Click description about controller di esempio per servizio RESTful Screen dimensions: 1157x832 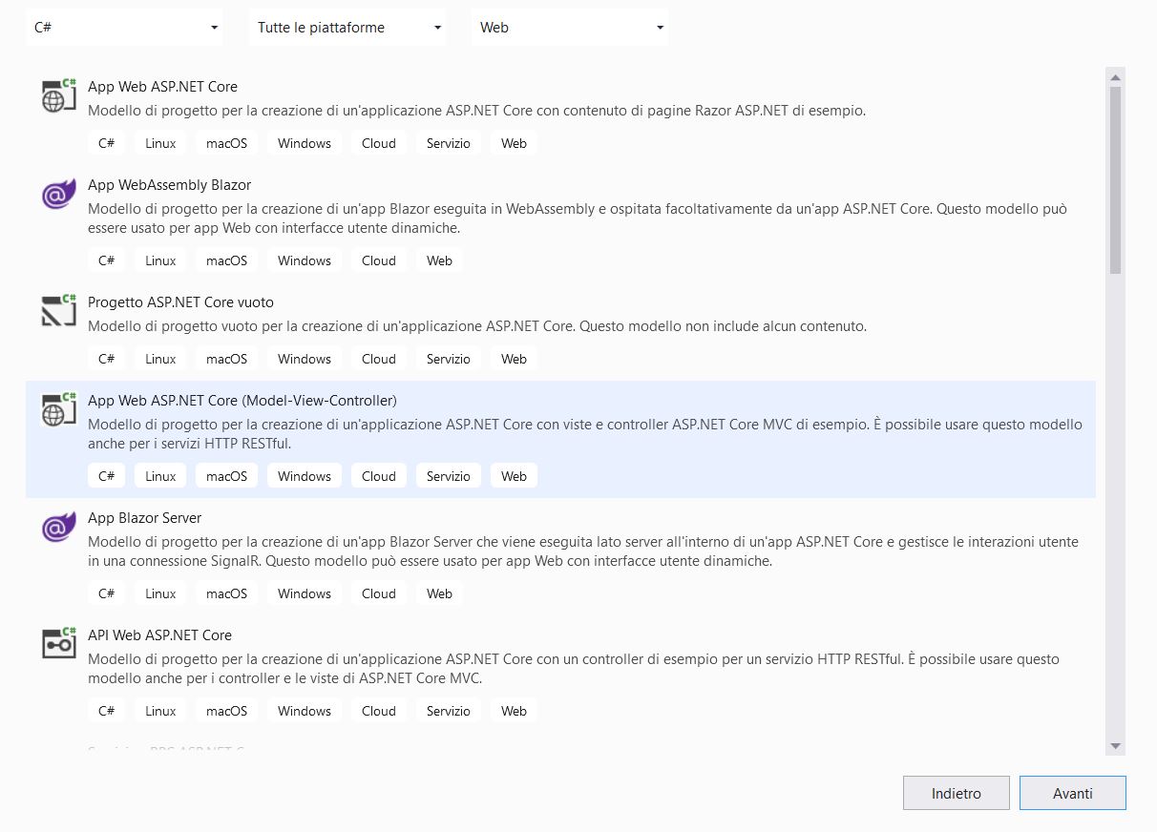pos(574,669)
